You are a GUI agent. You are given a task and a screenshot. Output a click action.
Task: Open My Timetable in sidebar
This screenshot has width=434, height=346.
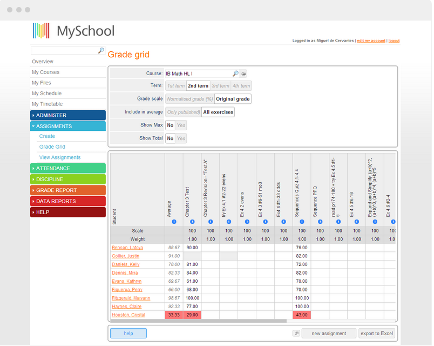click(x=47, y=104)
